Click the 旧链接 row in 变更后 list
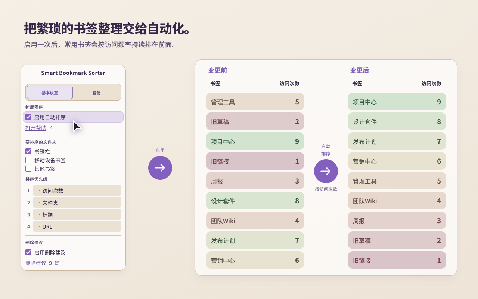The height and width of the screenshot is (299, 478). (x=397, y=260)
